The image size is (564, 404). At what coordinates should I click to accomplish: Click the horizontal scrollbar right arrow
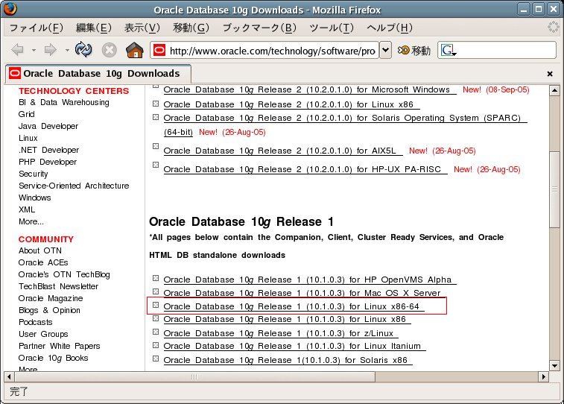[x=543, y=376]
